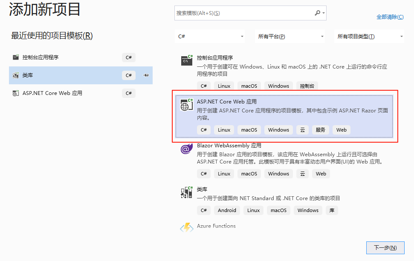This screenshot has width=414, height=261.
Task: Click the ASP.NET Core Web icon in recent templates
Action: [x=16, y=93]
